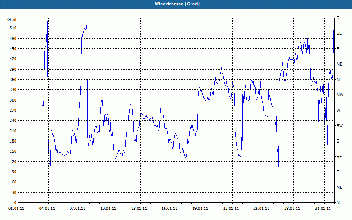
Task: Click the date label 22.01.11
Action: click(231, 209)
